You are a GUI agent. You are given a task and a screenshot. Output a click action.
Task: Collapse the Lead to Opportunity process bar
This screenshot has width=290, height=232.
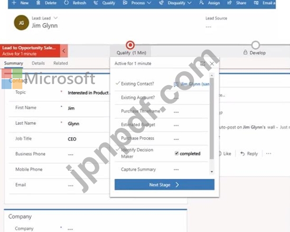(x=64, y=51)
